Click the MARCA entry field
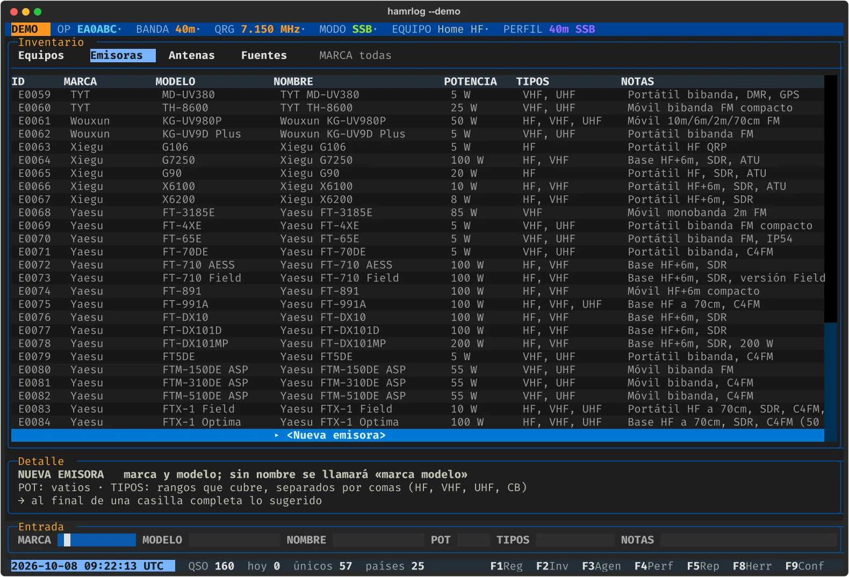Screen dimensions: 849x577 pos(97,540)
